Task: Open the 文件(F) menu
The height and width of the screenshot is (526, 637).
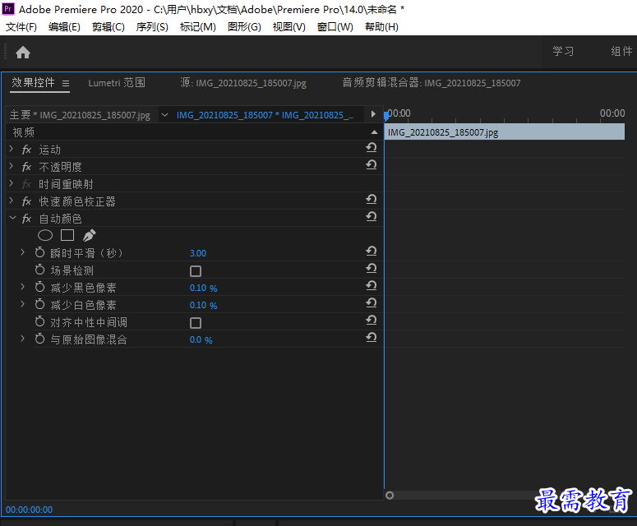Action: click(21, 27)
